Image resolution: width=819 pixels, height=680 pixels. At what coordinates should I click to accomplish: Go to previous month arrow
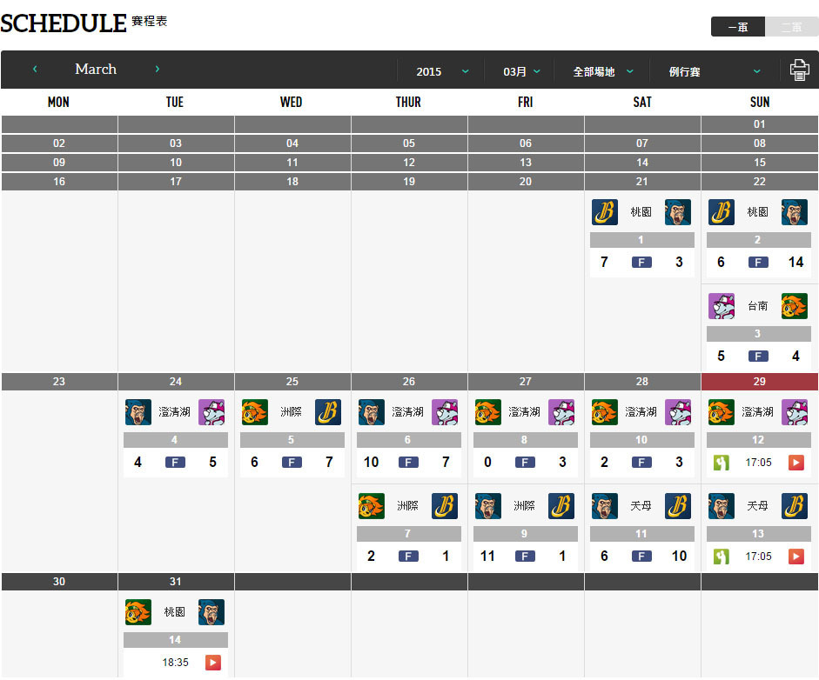[35, 69]
